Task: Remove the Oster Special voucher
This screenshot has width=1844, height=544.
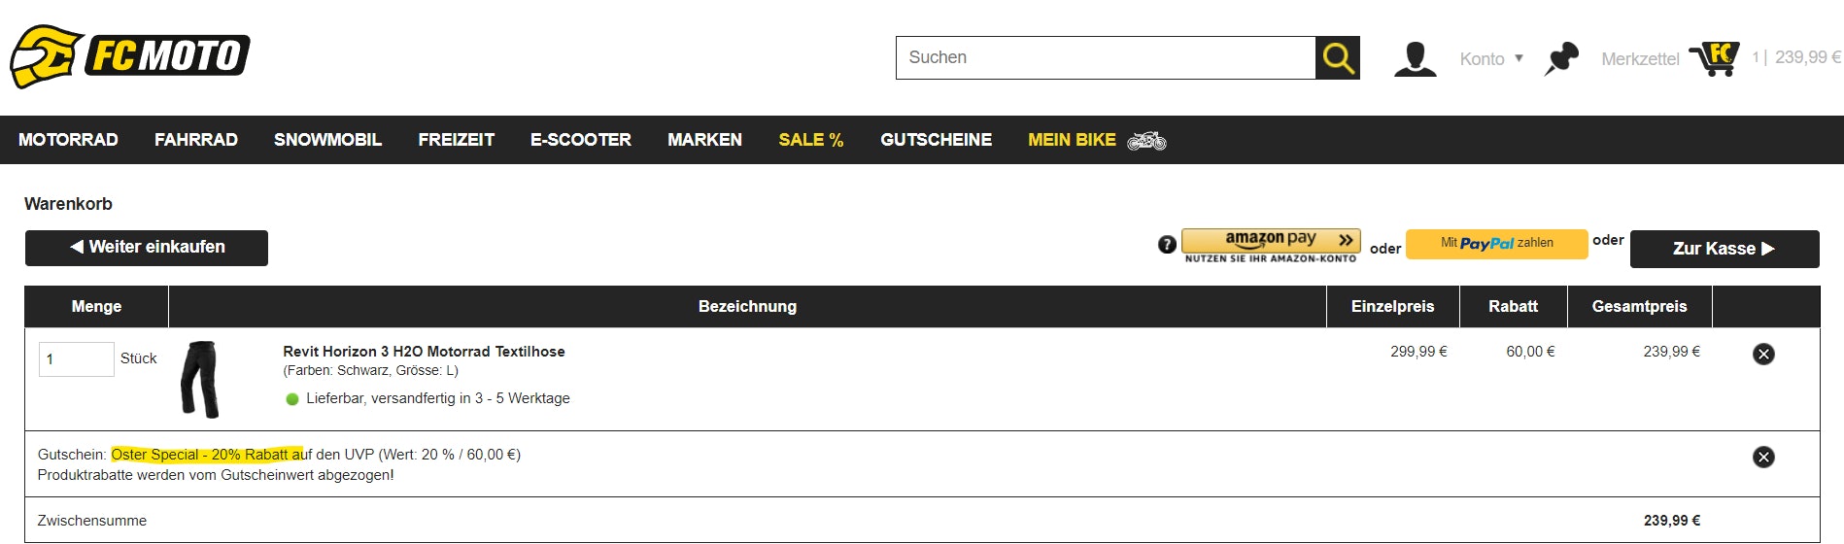Action: [1762, 457]
